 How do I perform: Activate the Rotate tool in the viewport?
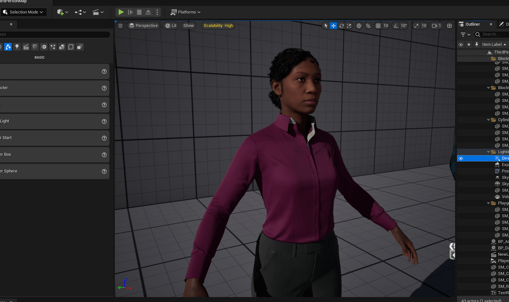[341, 26]
